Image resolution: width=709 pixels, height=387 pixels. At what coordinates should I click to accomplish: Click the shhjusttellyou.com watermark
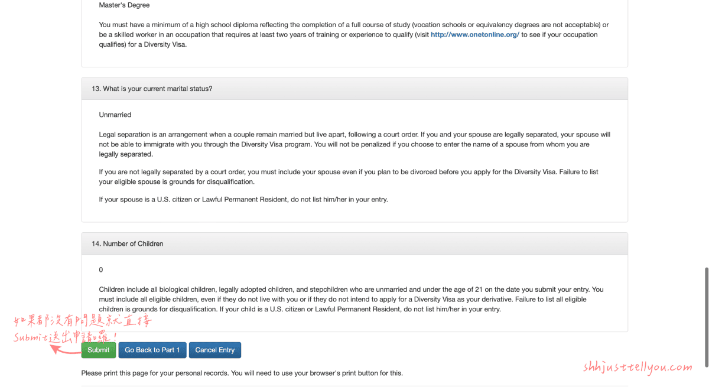tap(638, 368)
